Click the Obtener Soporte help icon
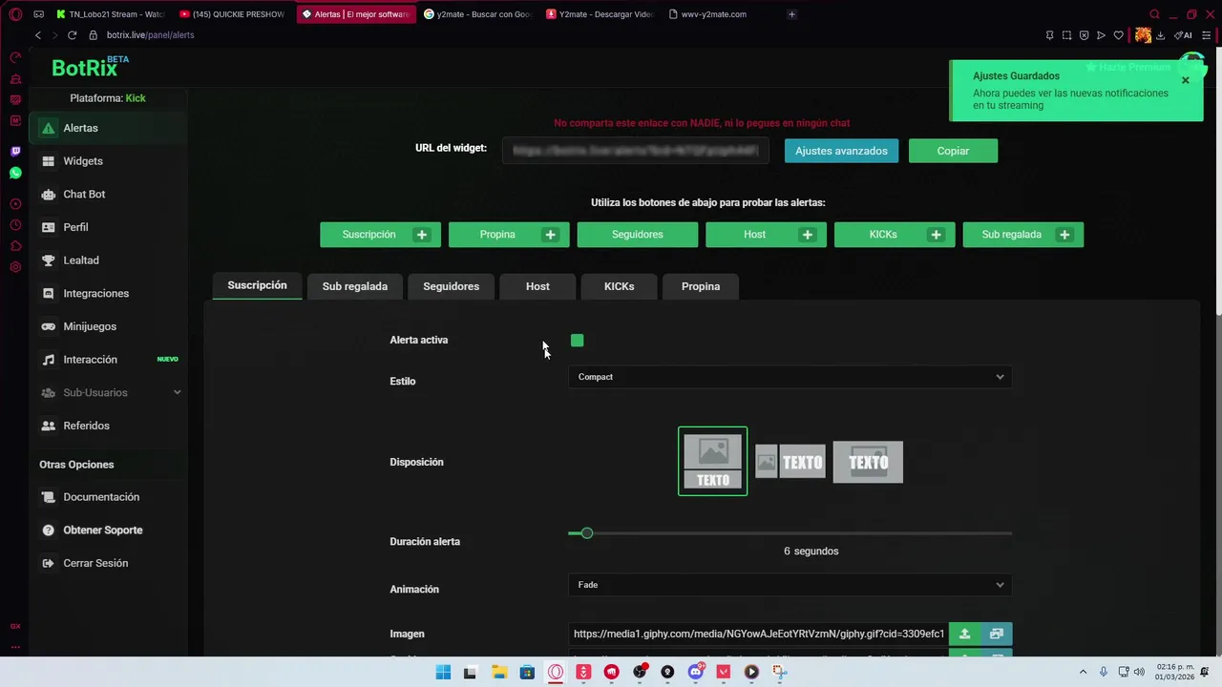The height and width of the screenshot is (687, 1222). tap(48, 531)
